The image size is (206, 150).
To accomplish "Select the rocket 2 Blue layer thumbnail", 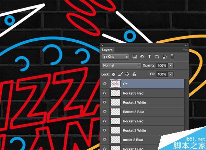I will [115, 139].
